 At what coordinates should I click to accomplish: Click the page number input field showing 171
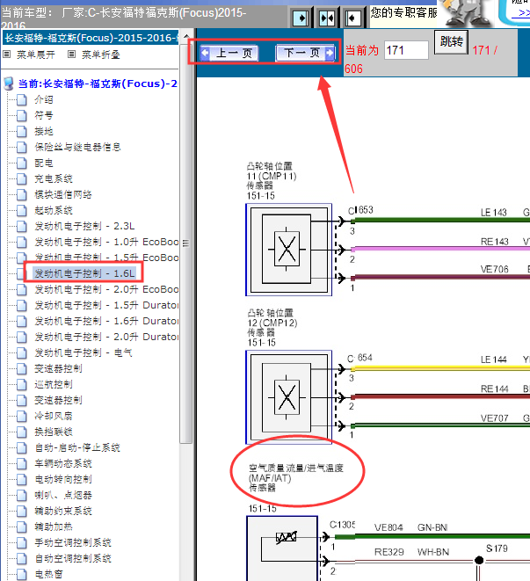(x=406, y=50)
